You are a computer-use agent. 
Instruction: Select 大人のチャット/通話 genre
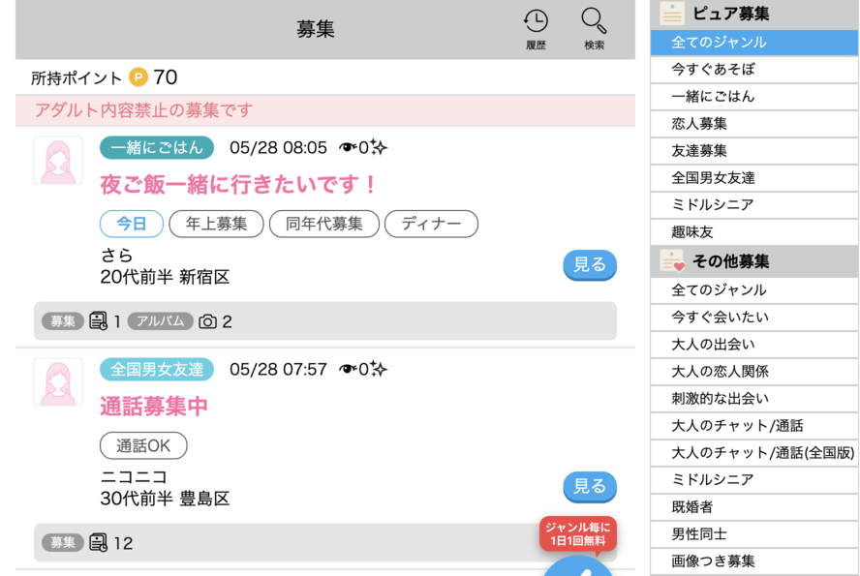754,425
